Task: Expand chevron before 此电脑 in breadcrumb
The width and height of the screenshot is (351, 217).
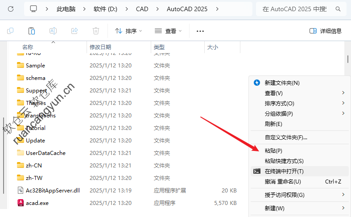Action: pos(47,9)
